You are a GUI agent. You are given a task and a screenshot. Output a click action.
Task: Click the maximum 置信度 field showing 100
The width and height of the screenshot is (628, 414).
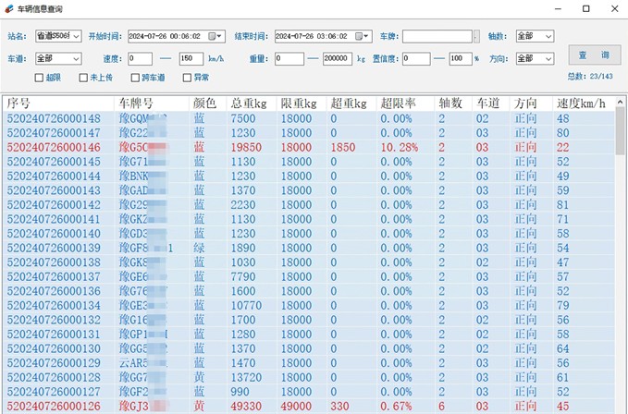[x=461, y=59]
